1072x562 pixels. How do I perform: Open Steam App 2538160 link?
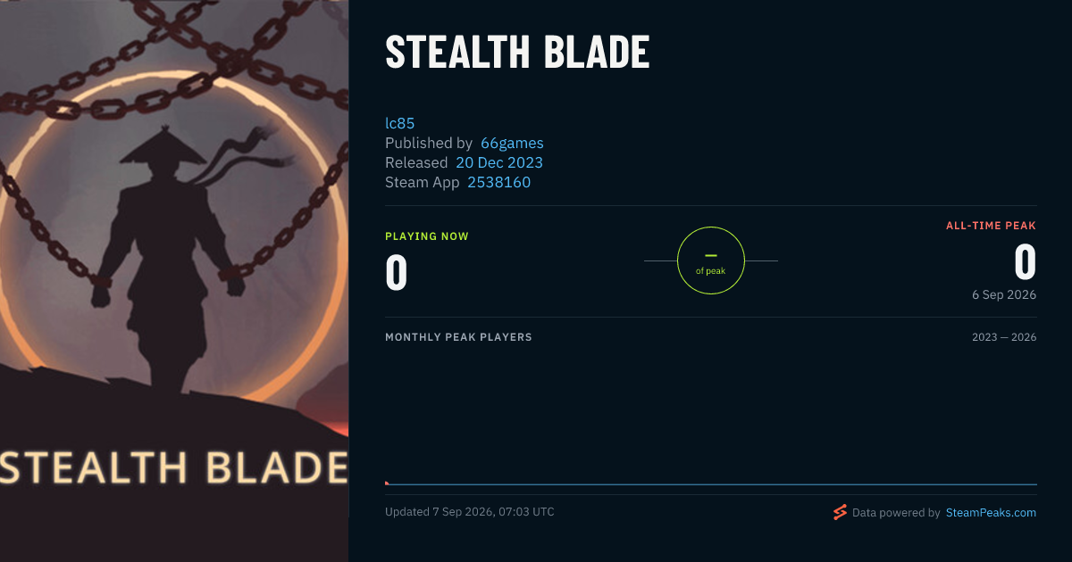coord(499,182)
